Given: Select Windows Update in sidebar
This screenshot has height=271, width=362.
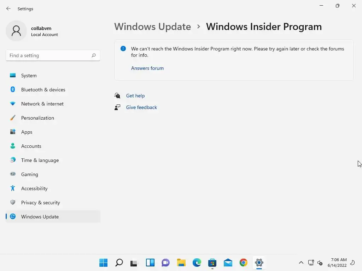Looking at the screenshot, I should (x=53, y=217).
